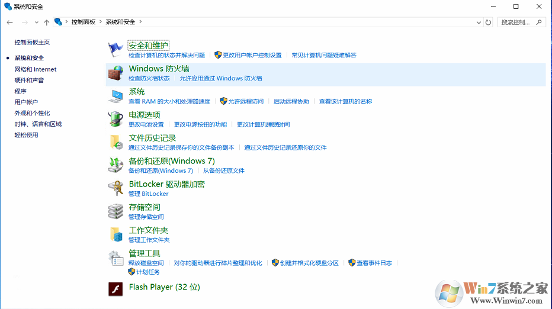Click 系统和安全 in the breadcrumb path
The width and height of the screenshot is (552, 309).
coord(120,22)
